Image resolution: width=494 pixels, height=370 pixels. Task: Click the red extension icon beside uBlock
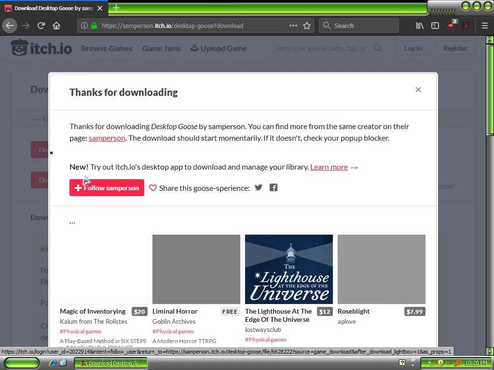tap(467, 26)
